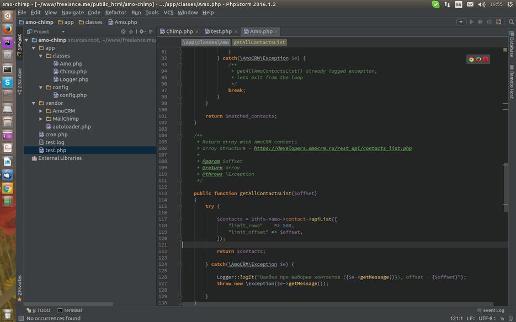This screenshot has width=516, height=322.
Task: Open the Refactor menu
Action: pos(115,12)
